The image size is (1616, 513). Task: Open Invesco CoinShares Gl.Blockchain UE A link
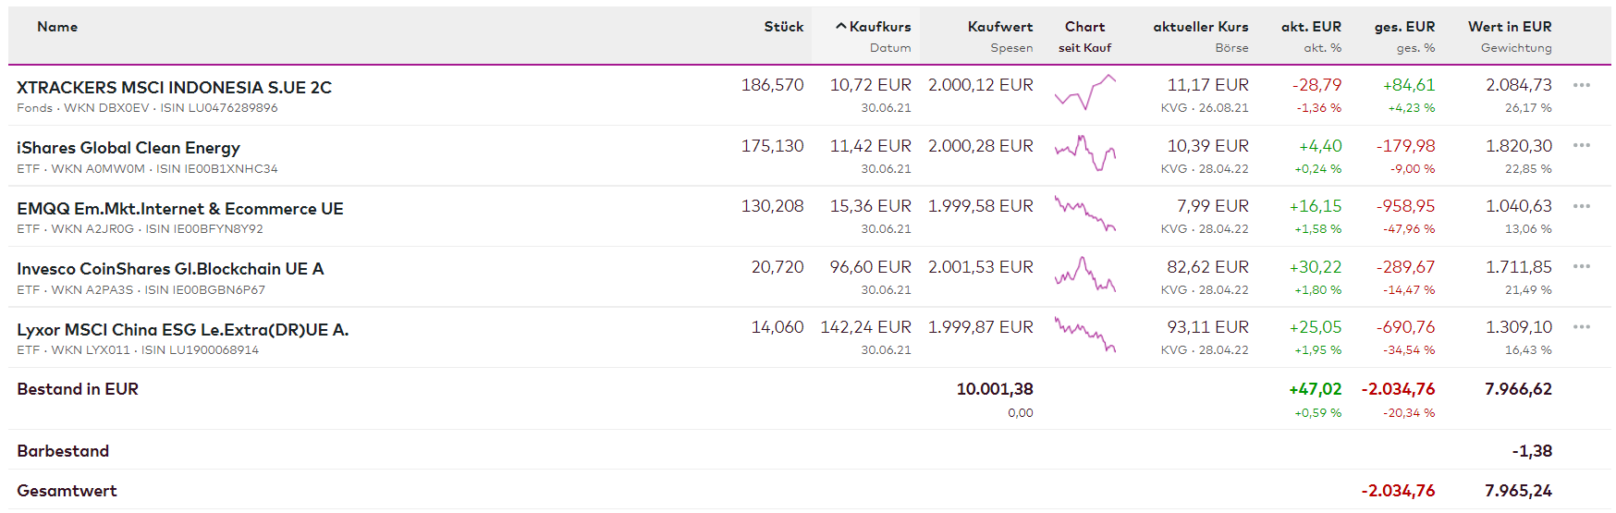point(170,269)
